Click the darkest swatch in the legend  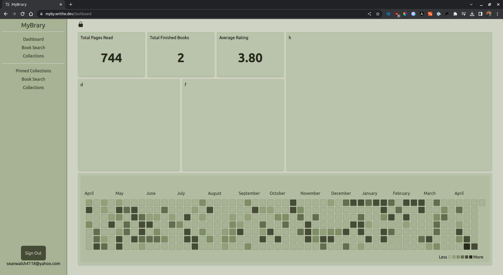tap(471, 257)
